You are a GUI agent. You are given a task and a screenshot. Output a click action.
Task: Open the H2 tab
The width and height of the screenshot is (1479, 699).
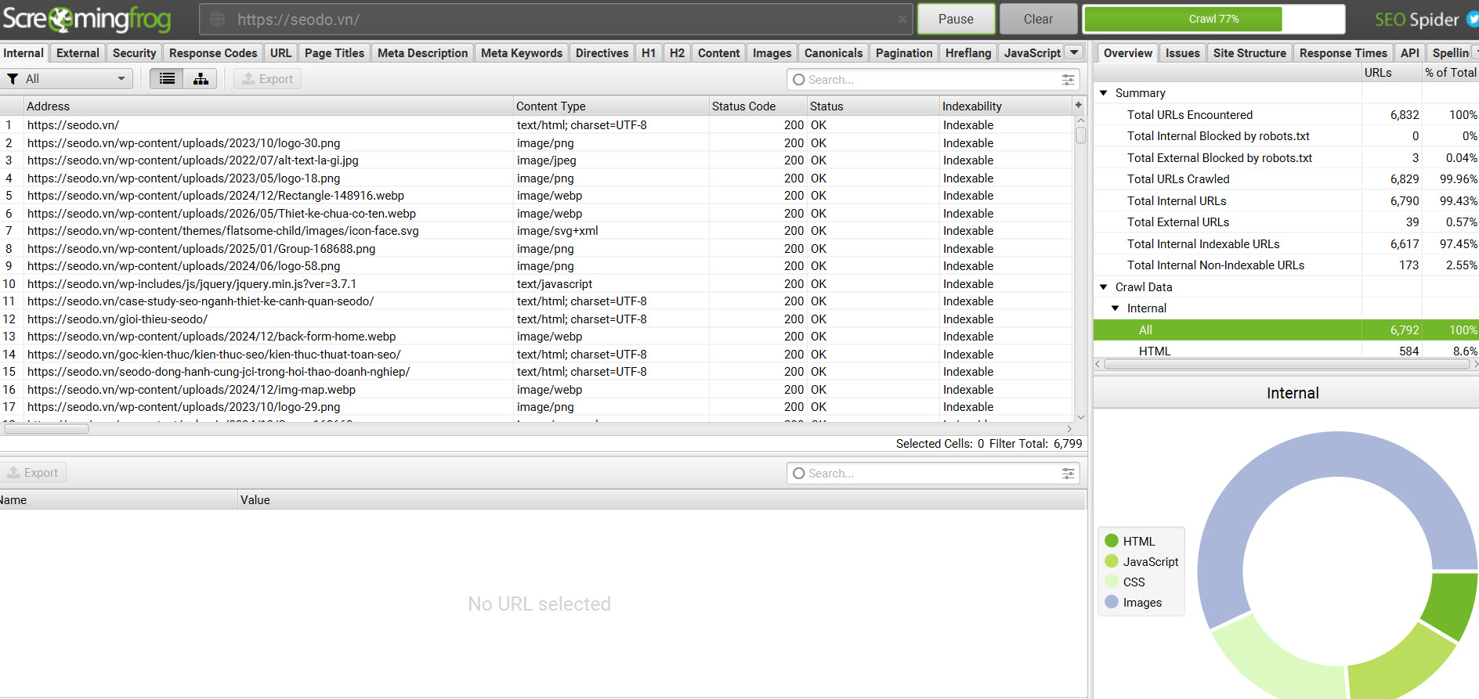coord(678,53)
